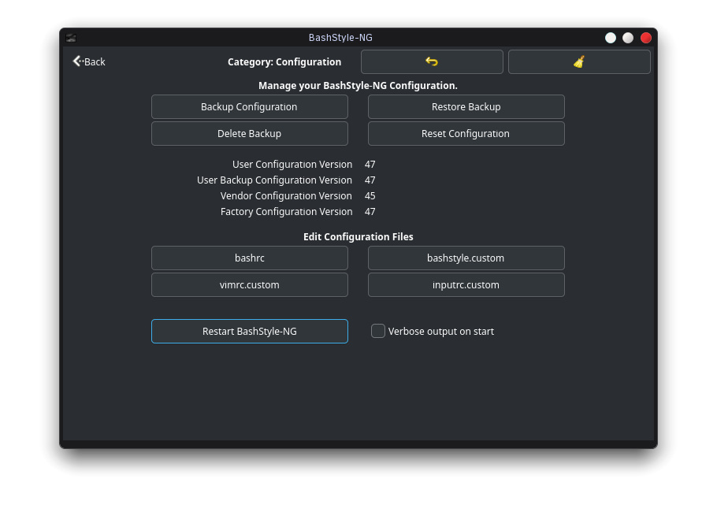This screenshot has width=717, height=516.
Task: Go back using the Back arrow button
Action: coord(89,61)
